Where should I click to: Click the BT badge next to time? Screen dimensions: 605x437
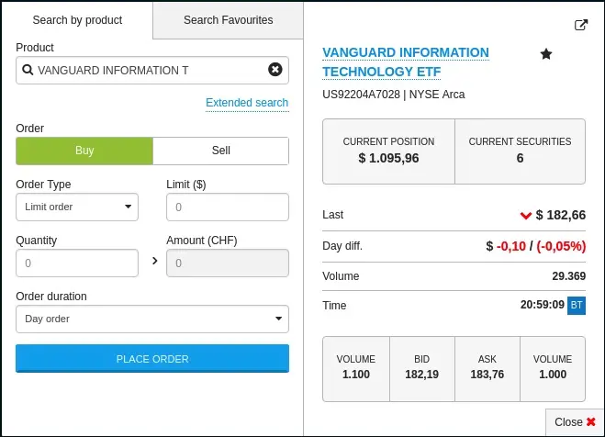[x=577, y=306]
